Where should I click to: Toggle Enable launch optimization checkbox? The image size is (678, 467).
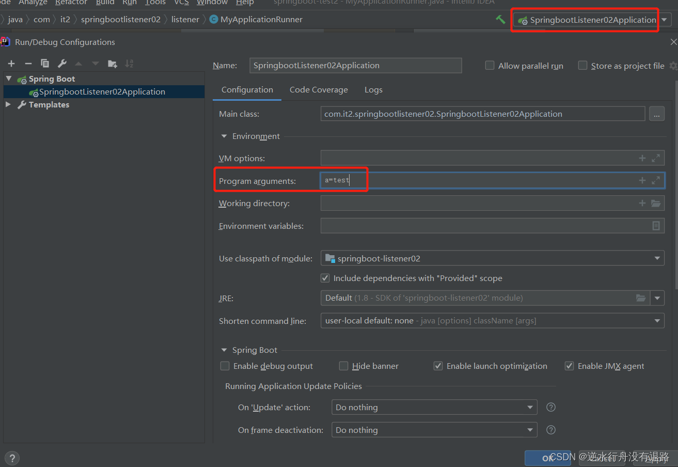click(438, 366)
